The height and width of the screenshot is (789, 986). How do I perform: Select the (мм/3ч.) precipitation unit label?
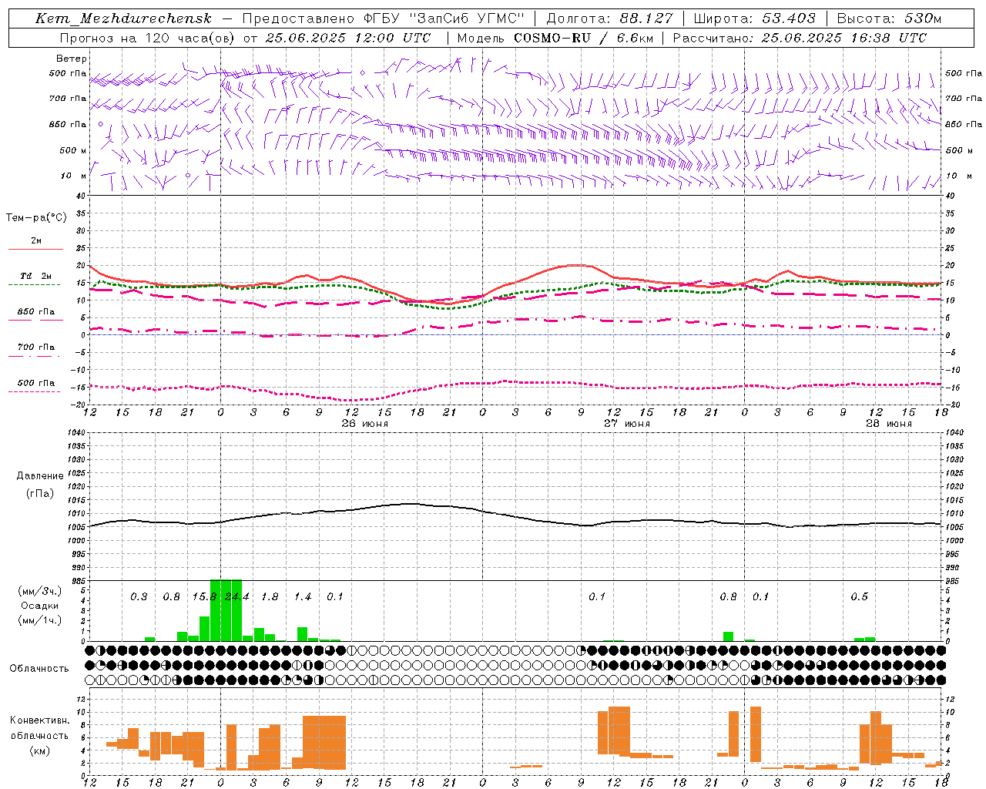pos(40,590)
